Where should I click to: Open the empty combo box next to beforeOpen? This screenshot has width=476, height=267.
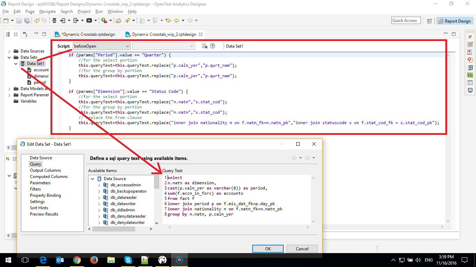163,46
